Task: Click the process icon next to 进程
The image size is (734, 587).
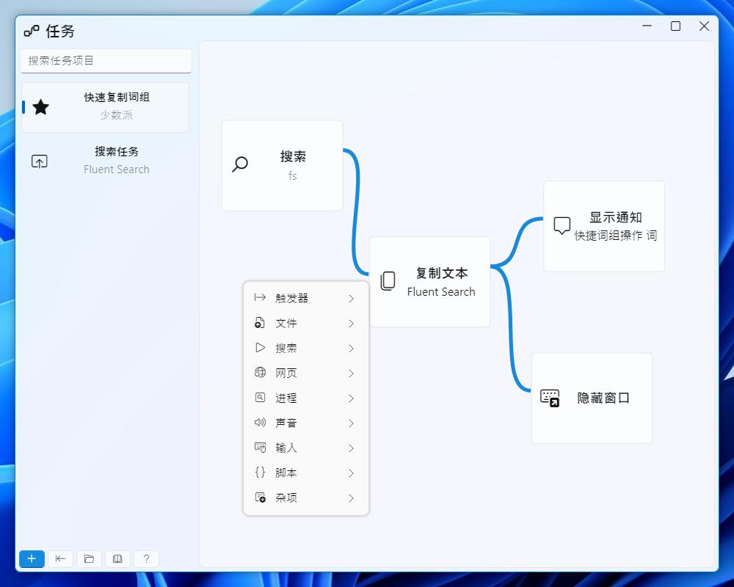Action: click(260, 398)
